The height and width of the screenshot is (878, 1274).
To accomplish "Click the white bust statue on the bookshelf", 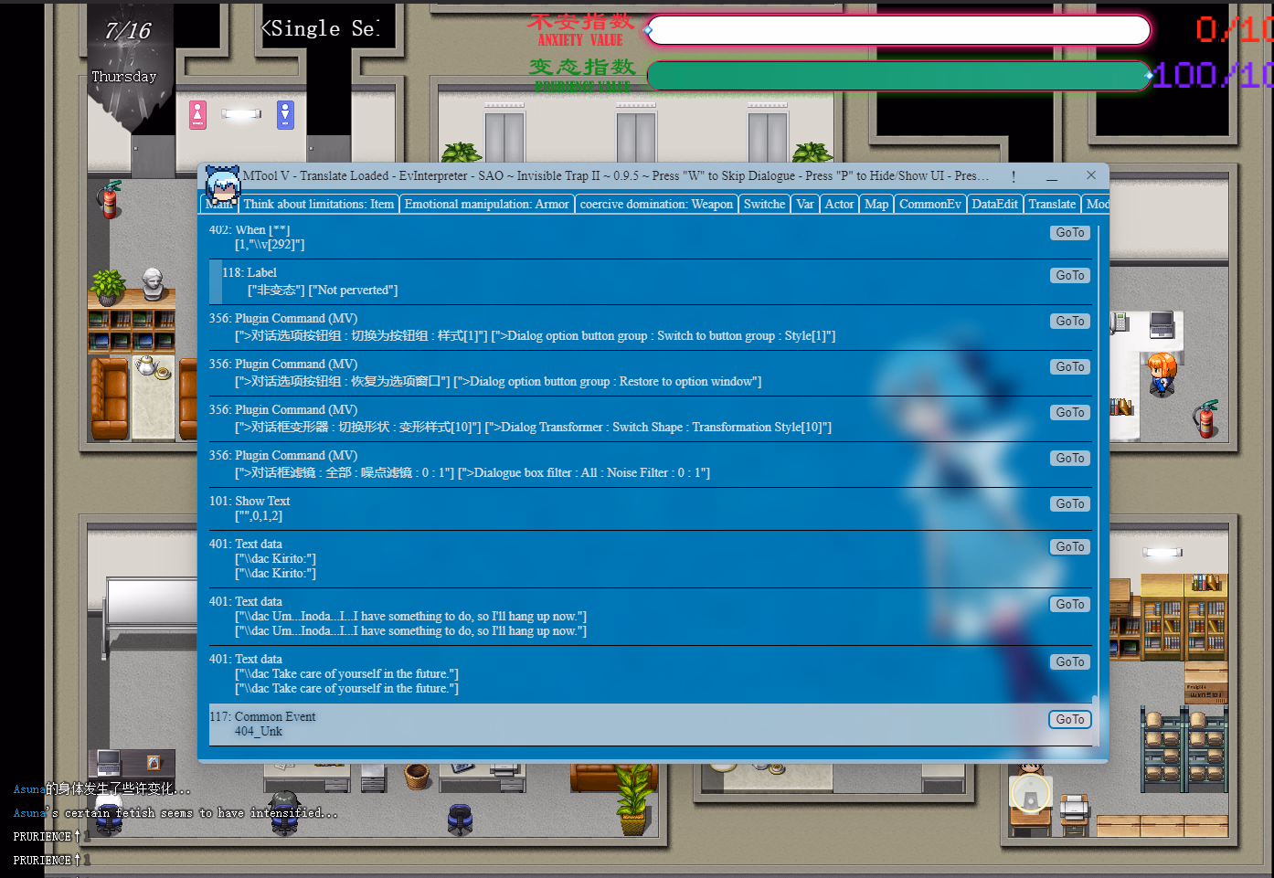I will 153,285.
